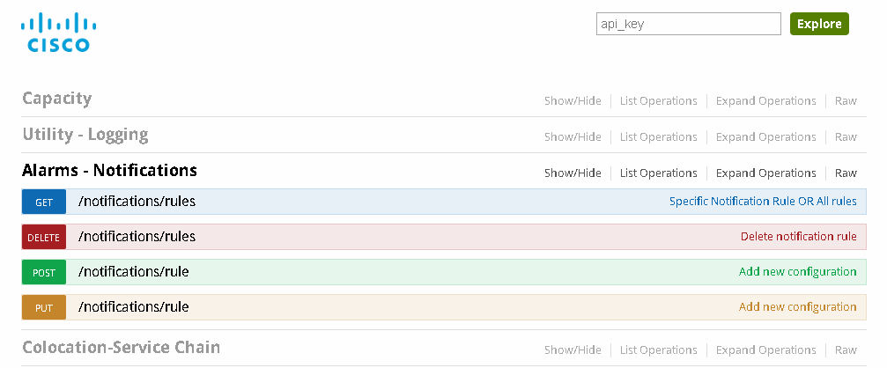Image resolution: width=887 pixels, height=368 pixels.
Task: Expand Operations for Alarms - Notifications
Action: (765, 173)
